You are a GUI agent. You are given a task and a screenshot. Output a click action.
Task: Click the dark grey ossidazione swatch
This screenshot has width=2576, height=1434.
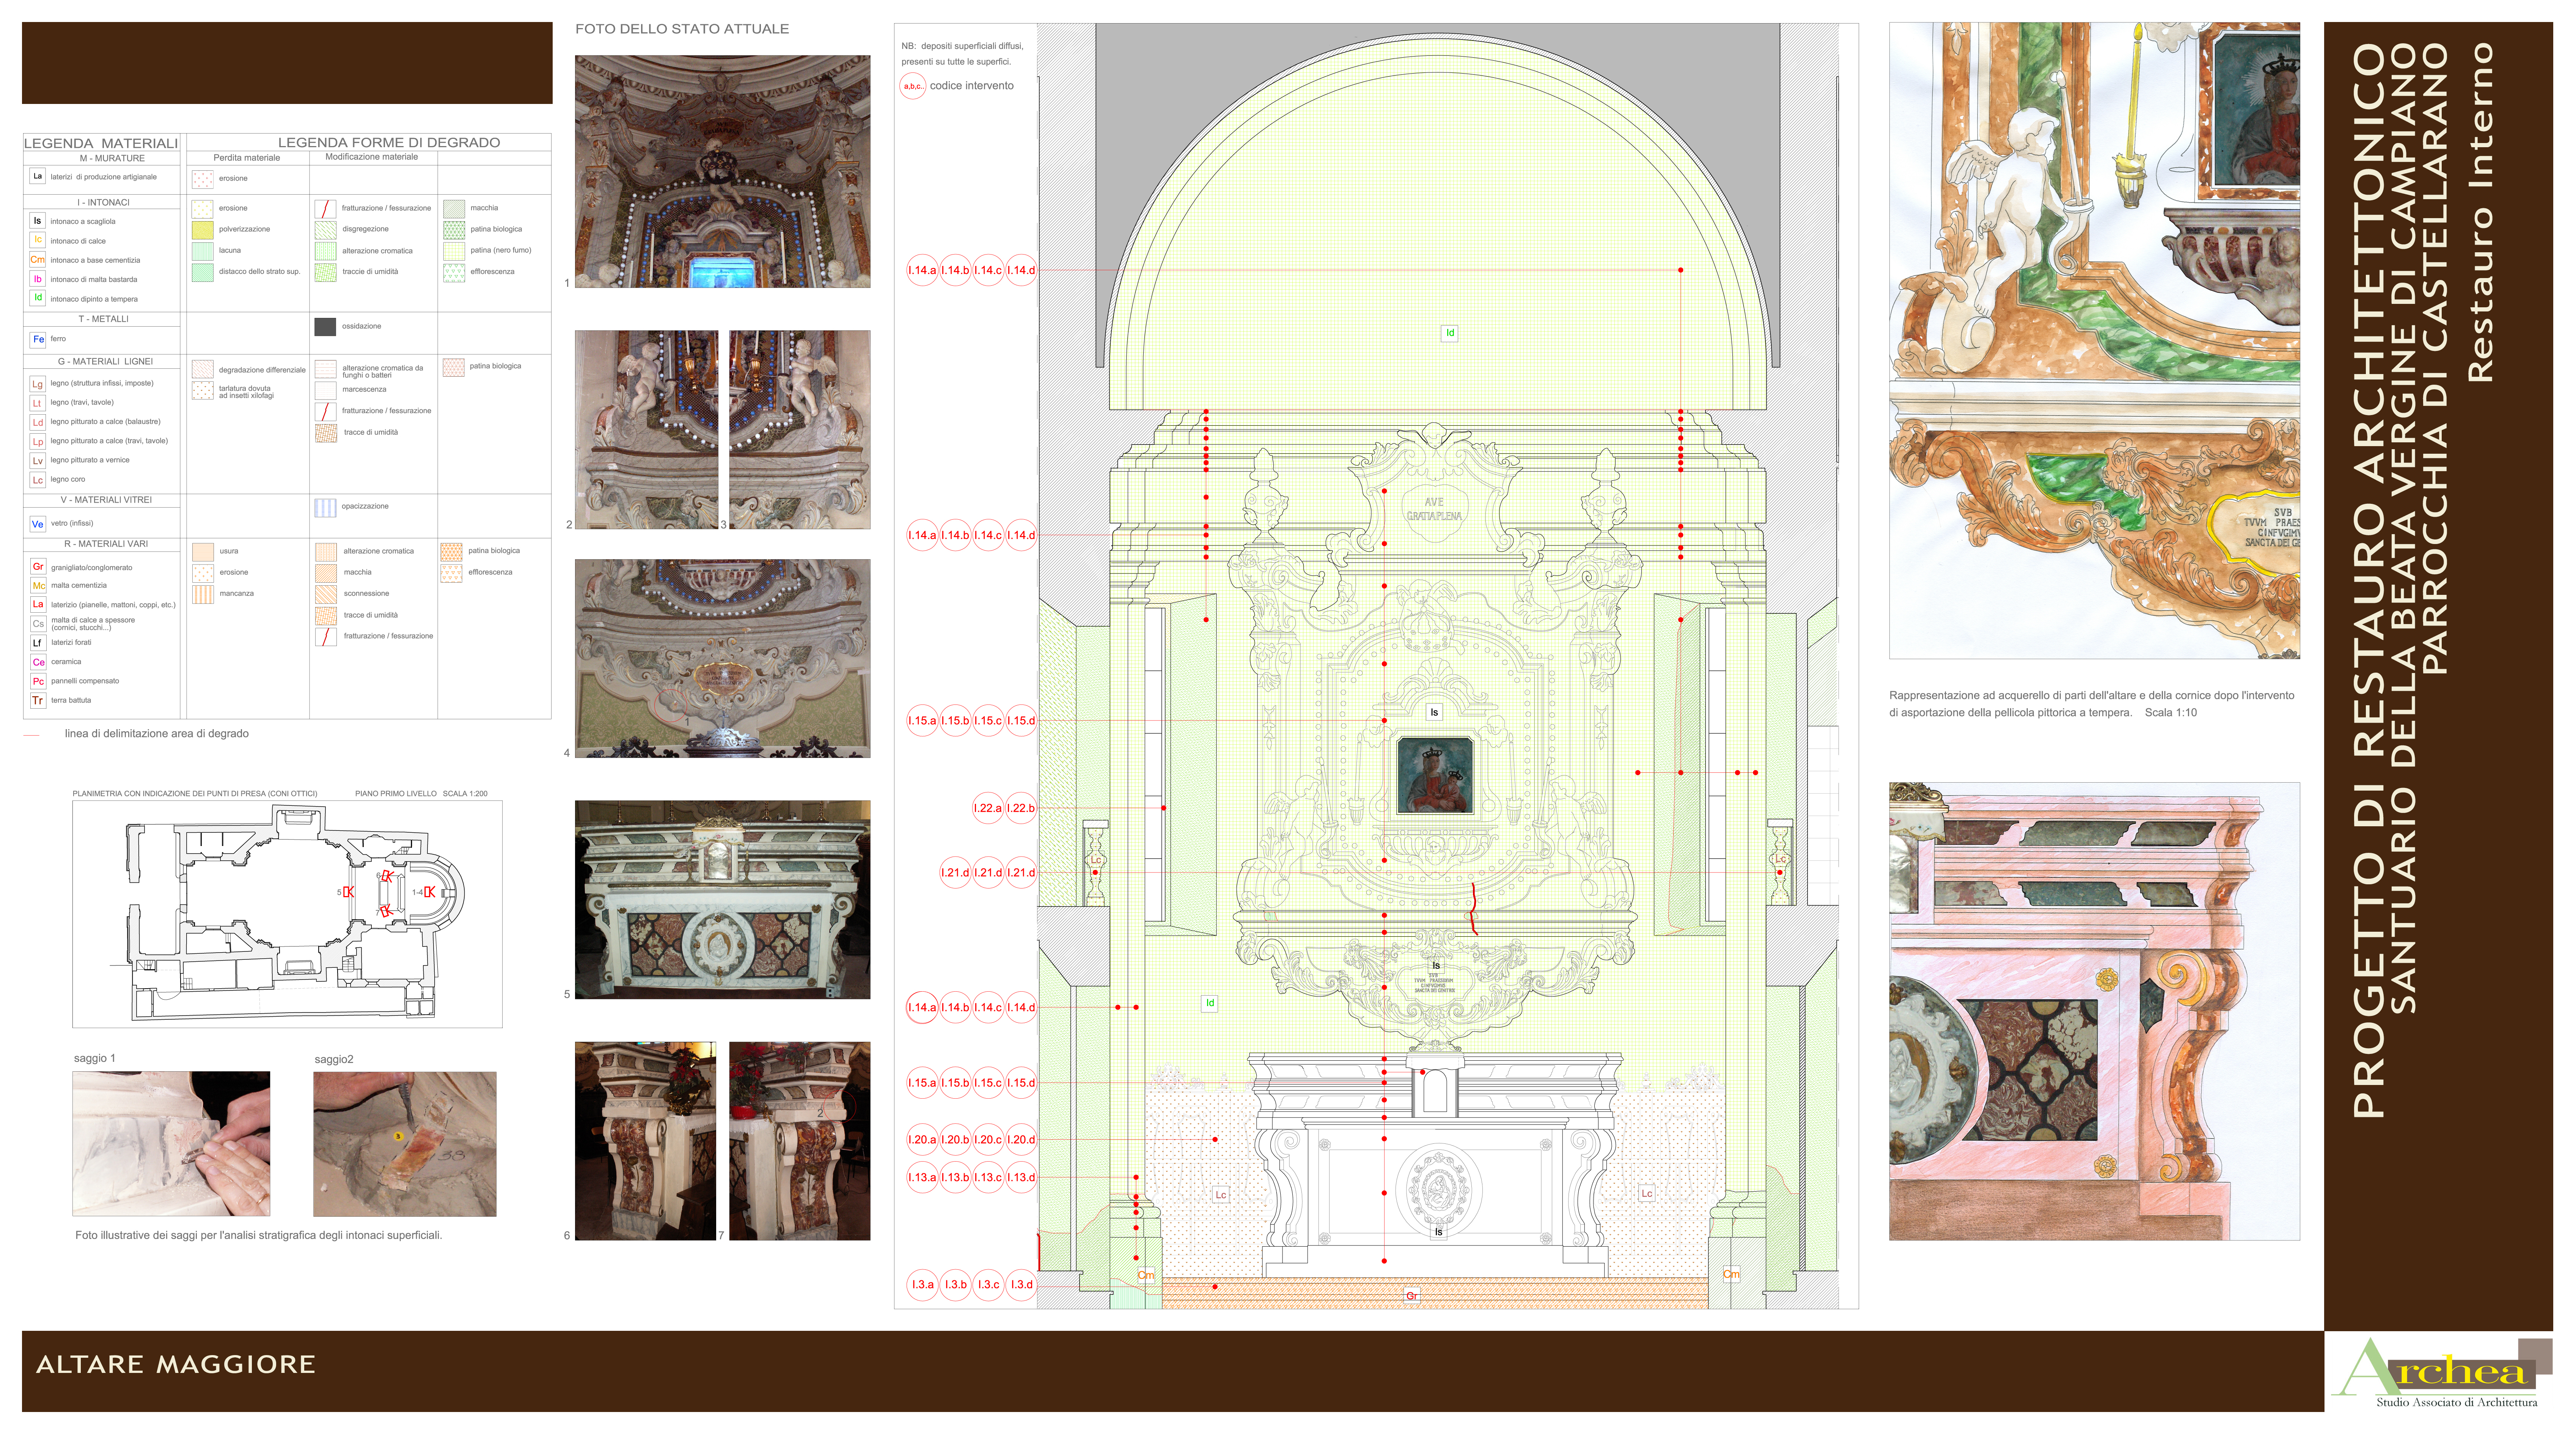pyautogui.click(x=325, y=327)
